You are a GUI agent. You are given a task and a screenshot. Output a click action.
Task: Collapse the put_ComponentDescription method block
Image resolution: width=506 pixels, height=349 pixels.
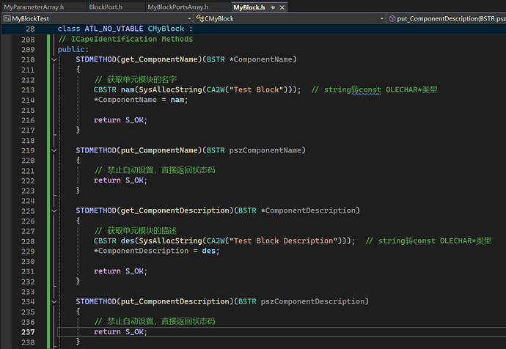(54, 302)
